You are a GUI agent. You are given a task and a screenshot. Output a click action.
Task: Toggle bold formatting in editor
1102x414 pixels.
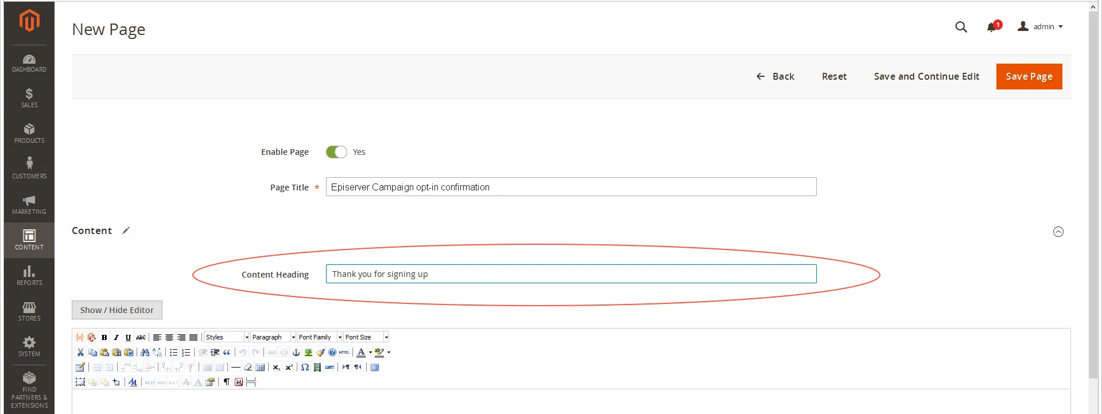[104, 337]
